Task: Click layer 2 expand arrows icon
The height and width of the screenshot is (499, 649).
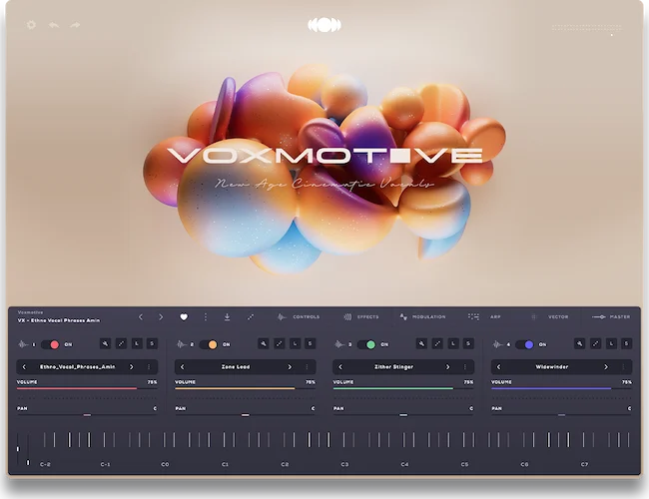Action: coord(280,343)
